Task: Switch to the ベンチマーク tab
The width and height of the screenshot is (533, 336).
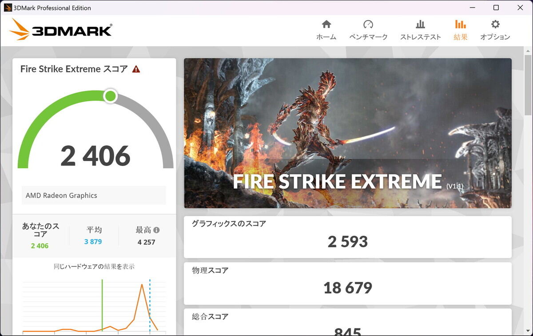Action: point(368,30)
